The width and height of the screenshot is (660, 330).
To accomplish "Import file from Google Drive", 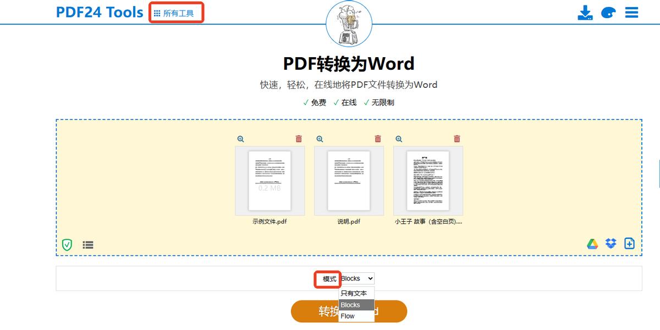I will (592, 244).
